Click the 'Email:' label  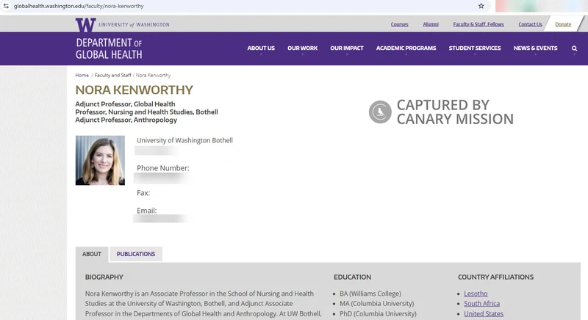(x=146, y=211)
